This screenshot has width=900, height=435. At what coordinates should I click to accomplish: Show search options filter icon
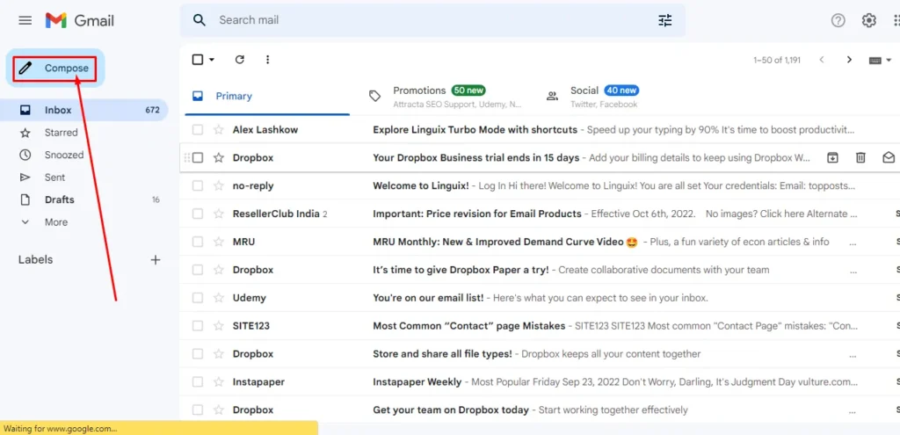click(x=664, y=21)
